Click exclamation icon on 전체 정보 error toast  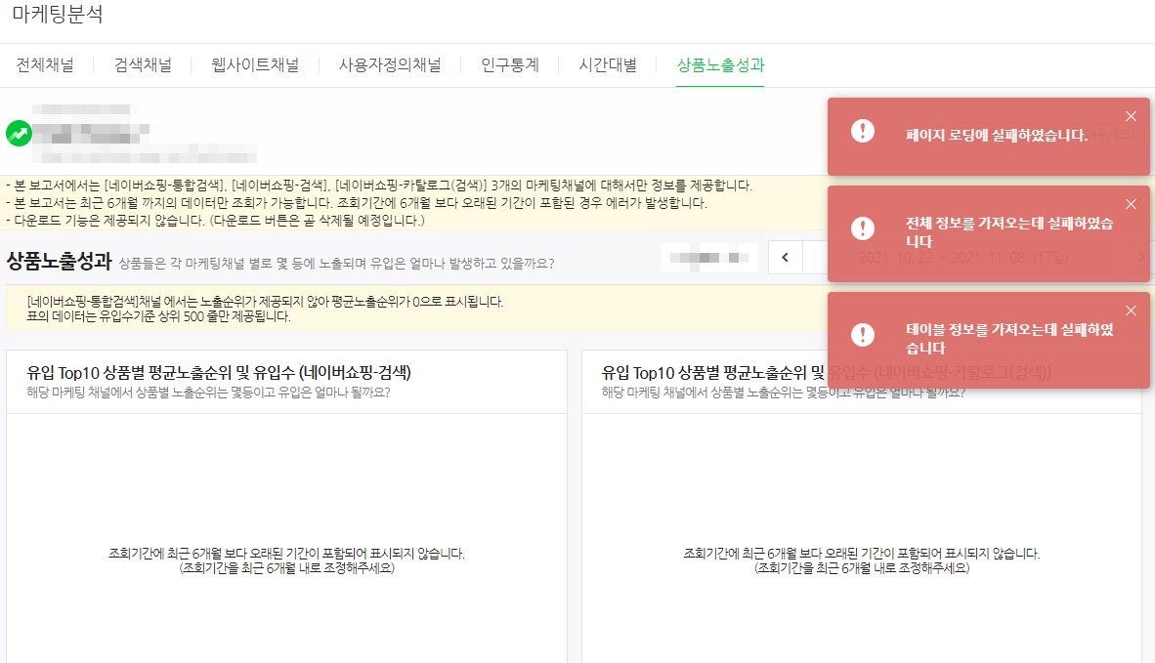[x=862, y=228]
